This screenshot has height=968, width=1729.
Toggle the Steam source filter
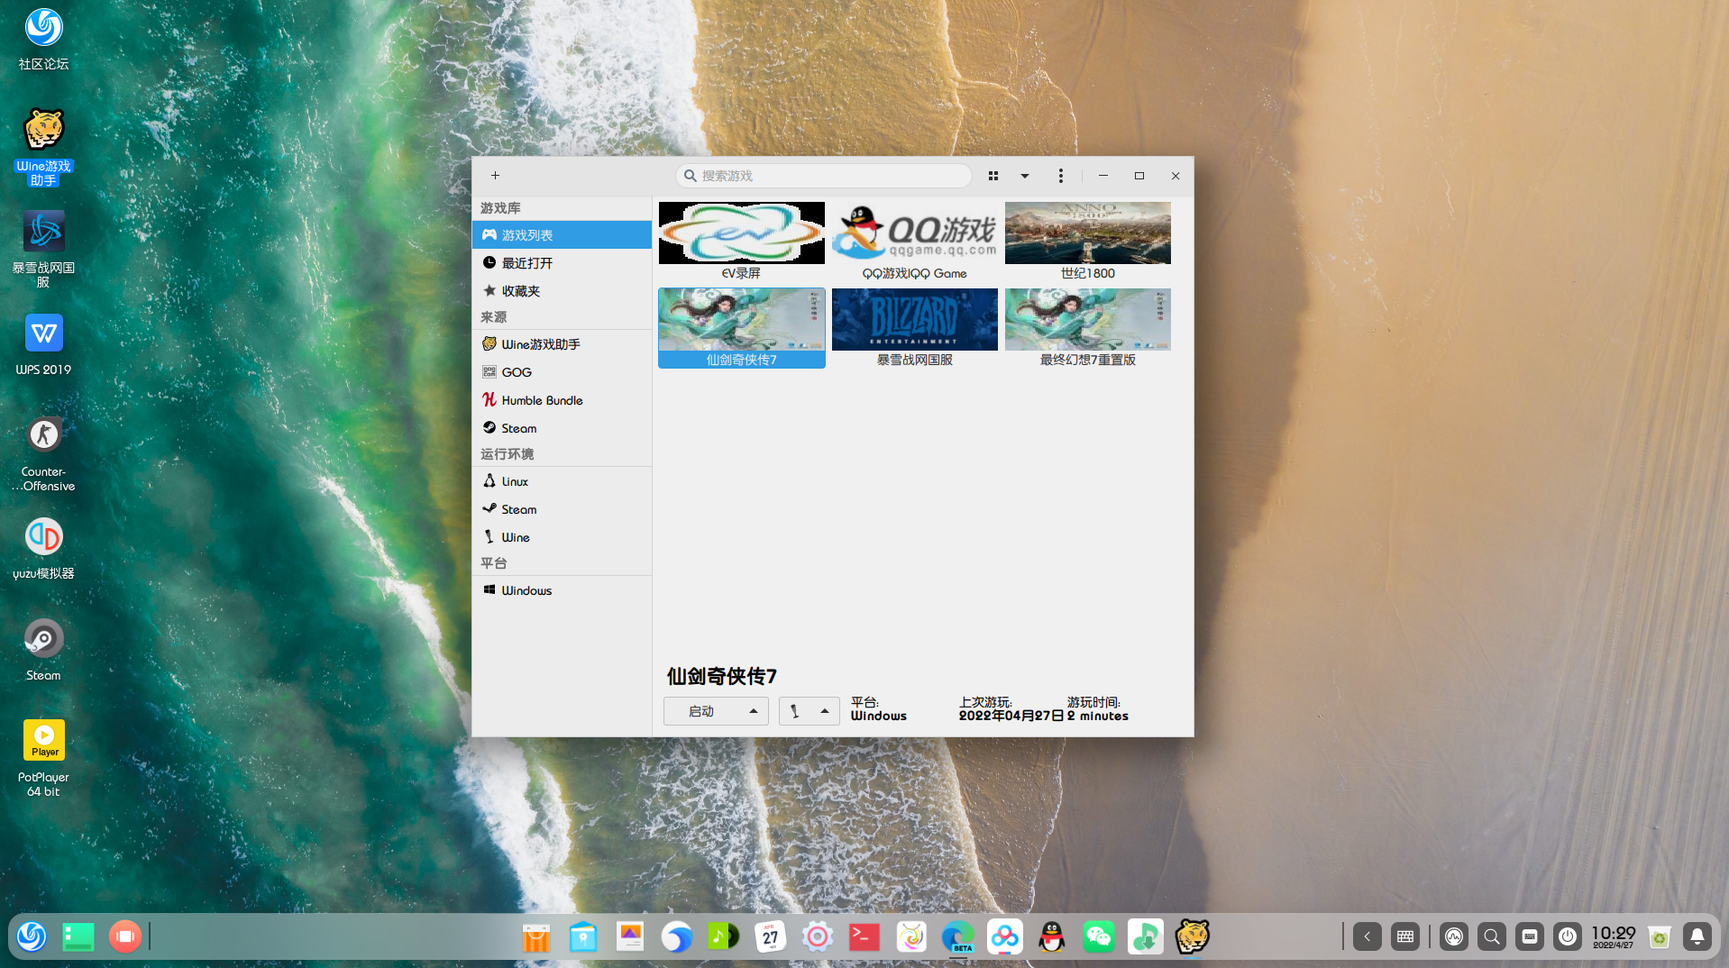pos(518,427)
